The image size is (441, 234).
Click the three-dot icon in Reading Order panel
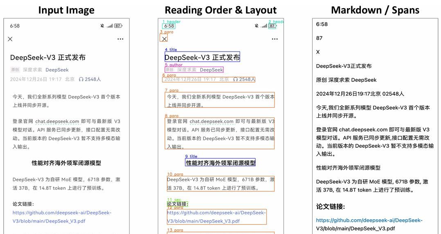point(274,39)
